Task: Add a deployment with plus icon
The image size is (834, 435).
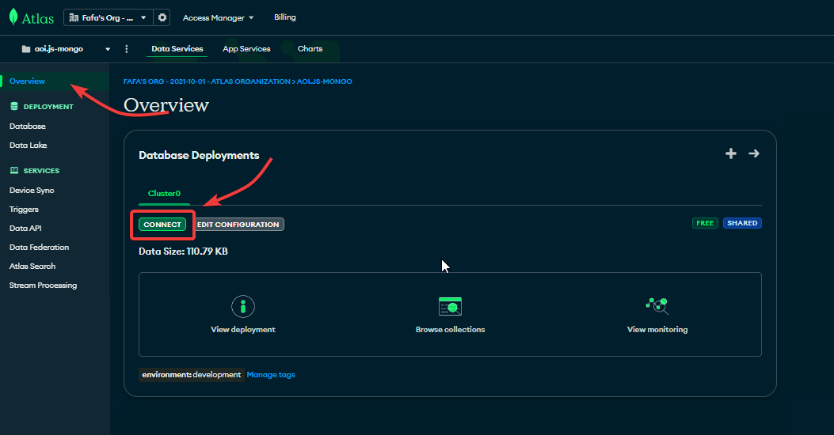Action: point(731,153)
